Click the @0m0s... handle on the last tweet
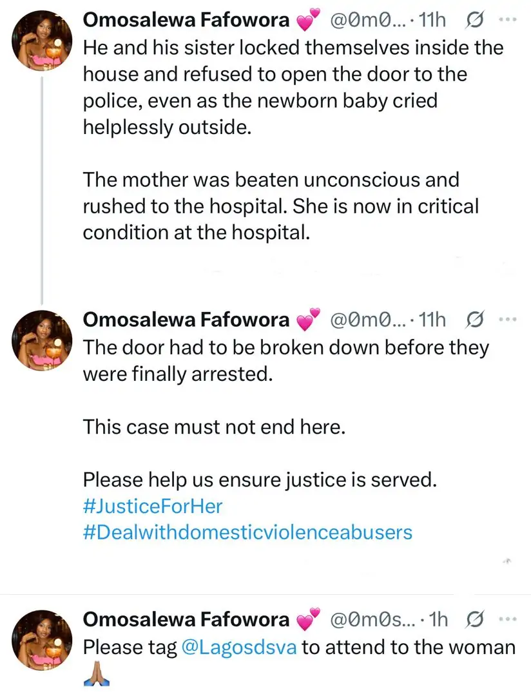Image resolution: width=531 pixels, height=696 pixels. [369, 619]
